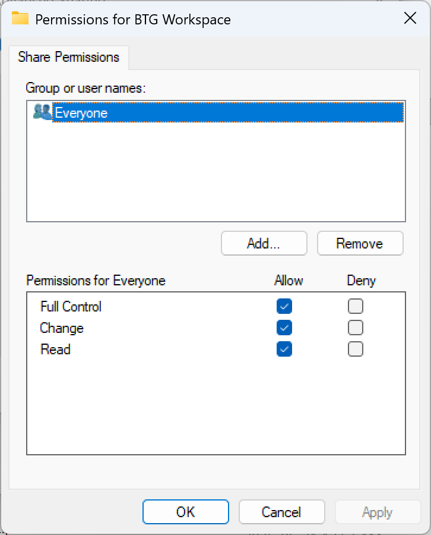Enable the Deny checkbox for Change
Screen dimensions: 431x535
click(x=356, y=328)
